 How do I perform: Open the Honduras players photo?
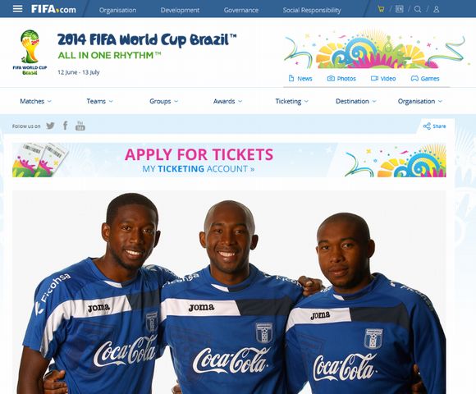pos(229,292)
